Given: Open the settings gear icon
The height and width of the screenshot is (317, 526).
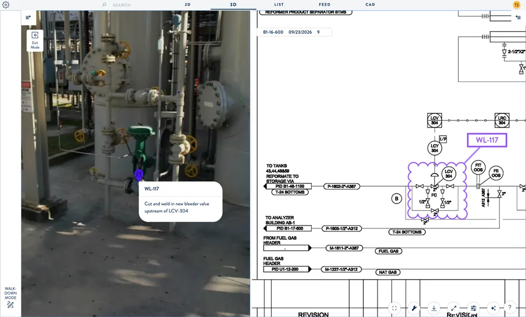Looking at the screenshot, I should (5, 5).
